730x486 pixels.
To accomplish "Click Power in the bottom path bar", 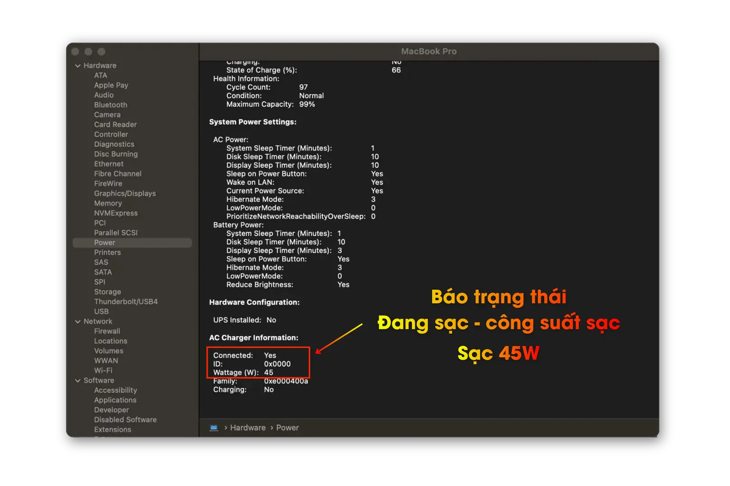I will coord(287,428).
